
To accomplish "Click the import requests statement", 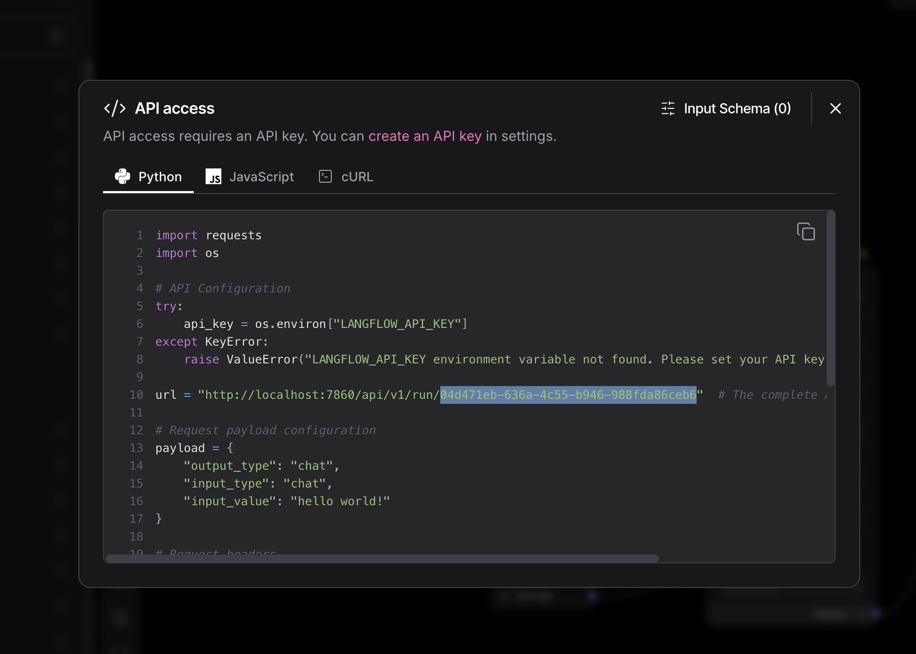I will pyautogui.click(x=209, y=235).
